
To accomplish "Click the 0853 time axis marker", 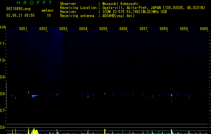I will 63,29.
